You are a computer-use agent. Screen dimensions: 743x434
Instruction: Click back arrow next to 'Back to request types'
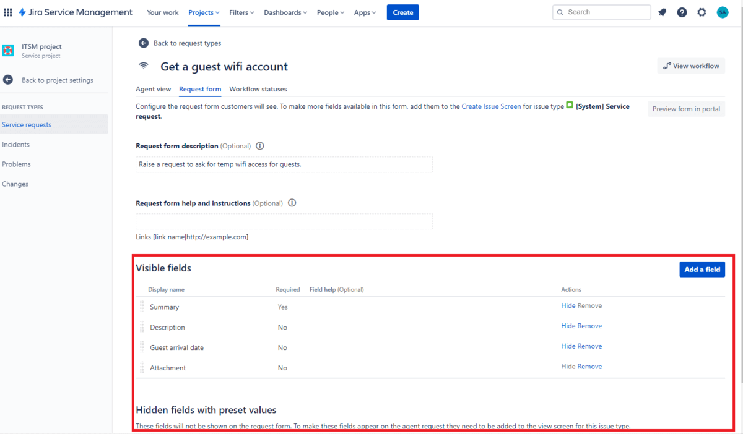pos(144,43)
